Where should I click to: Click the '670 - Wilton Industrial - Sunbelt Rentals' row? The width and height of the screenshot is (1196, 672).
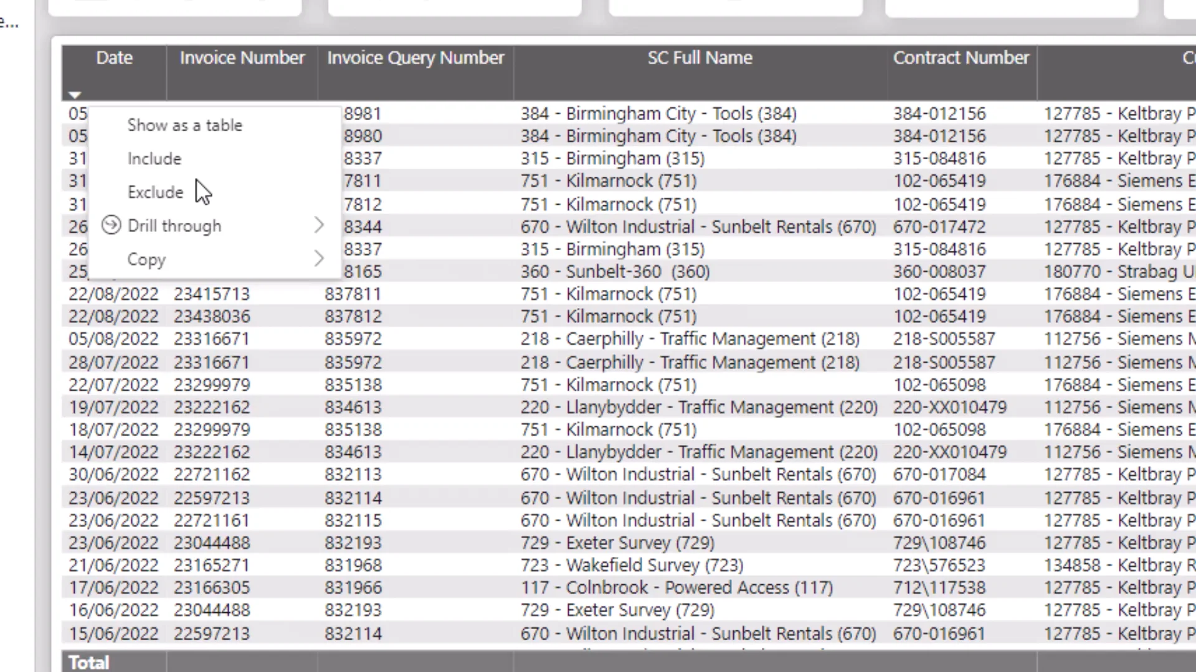coord(698,474)
